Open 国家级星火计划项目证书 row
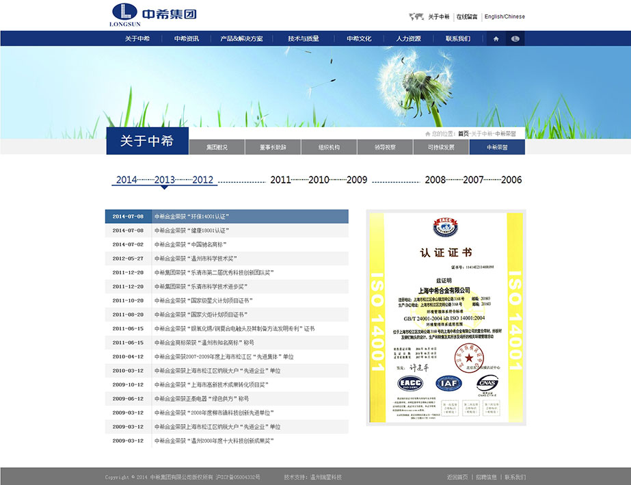The image size is (631, 485). tap(227, 300)
